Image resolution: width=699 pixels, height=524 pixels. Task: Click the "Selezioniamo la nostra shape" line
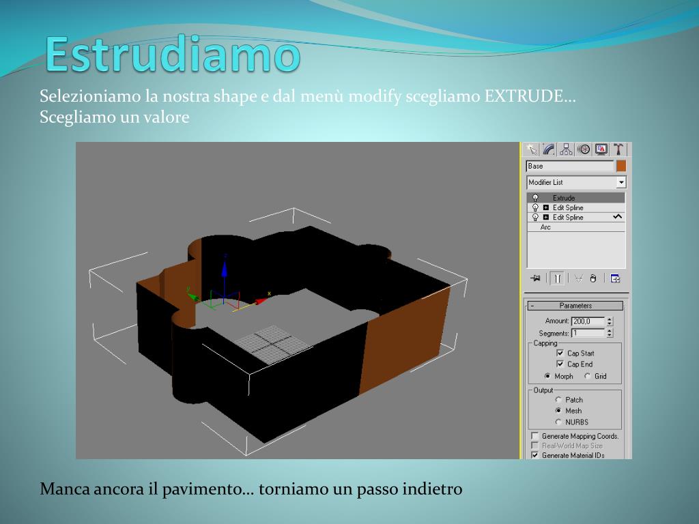click(308, 96)
